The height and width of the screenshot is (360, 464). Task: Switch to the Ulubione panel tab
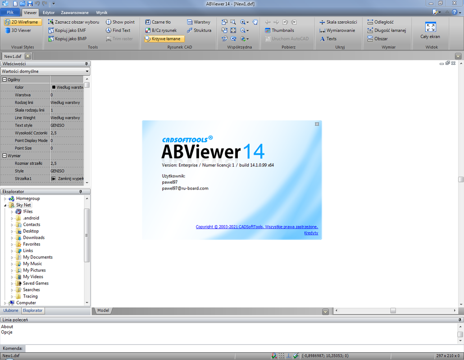[11, 310]
